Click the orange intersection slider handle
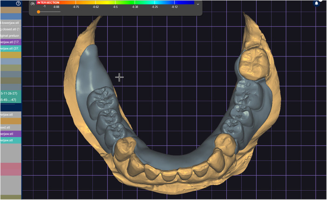 pyautogui.click(x=38, y=12)
